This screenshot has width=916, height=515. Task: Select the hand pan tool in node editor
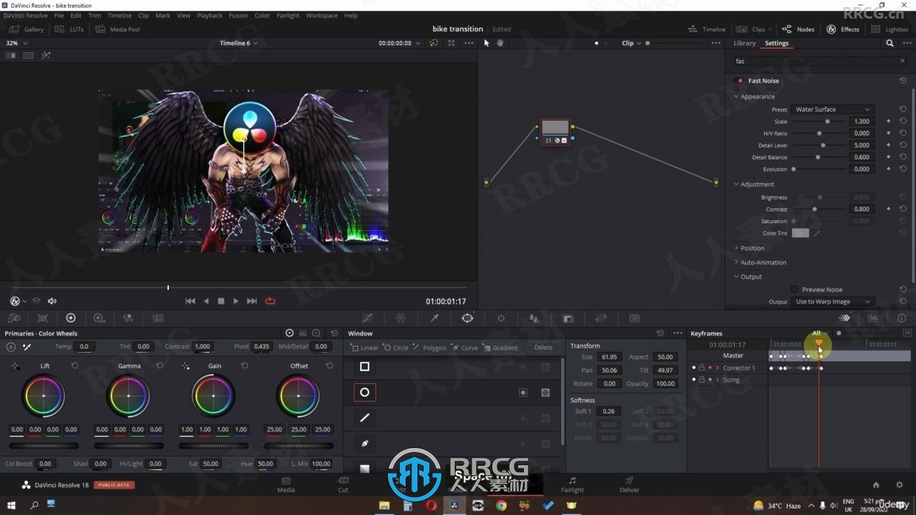[500, 43]
